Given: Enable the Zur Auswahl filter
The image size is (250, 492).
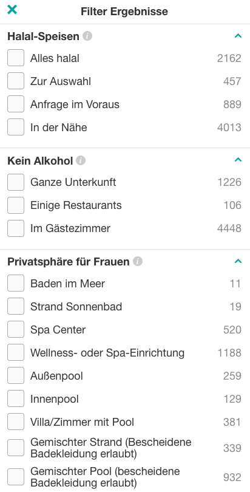Looking at the screenshot, I should pos(16,81).
